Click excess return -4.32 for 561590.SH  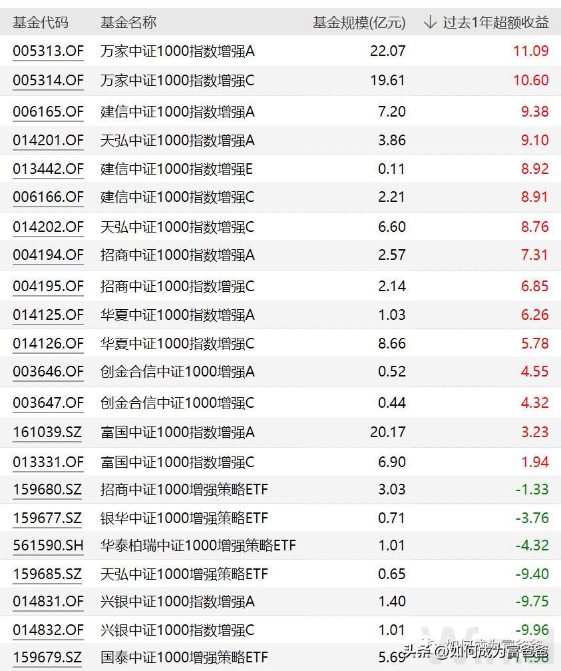pos(532,545)
